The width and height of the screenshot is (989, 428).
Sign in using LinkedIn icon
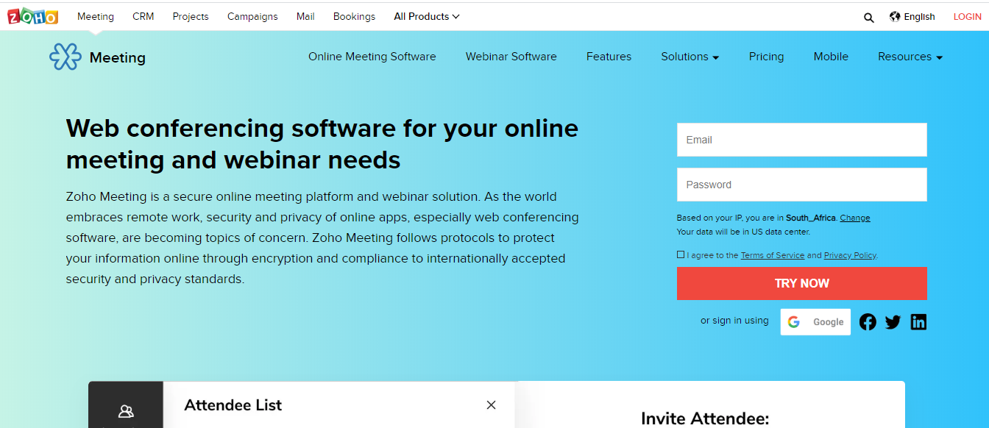coord(918,322)
